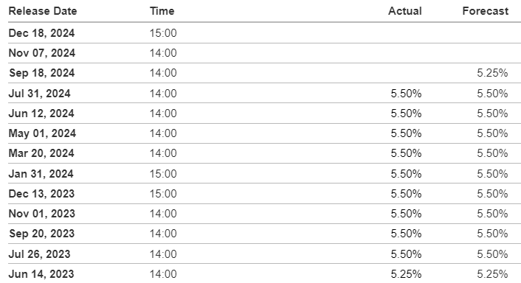Viewport: 521px width, 283px height.
Task: Click the Sep 18, 2024 forecast value 5.25%
Action: click(x=492, y=73)
